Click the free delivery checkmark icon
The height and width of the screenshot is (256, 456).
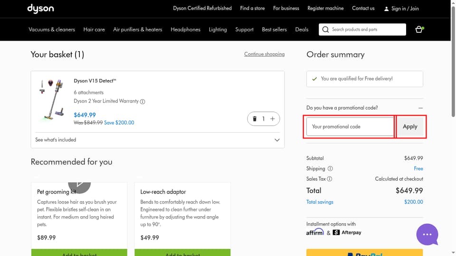tap(314, 79)
